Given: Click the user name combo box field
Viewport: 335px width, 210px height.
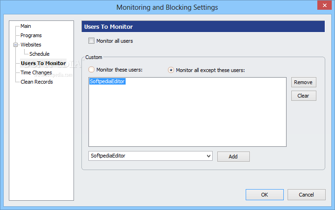Looking at the screenshot, I should [150, 156].
